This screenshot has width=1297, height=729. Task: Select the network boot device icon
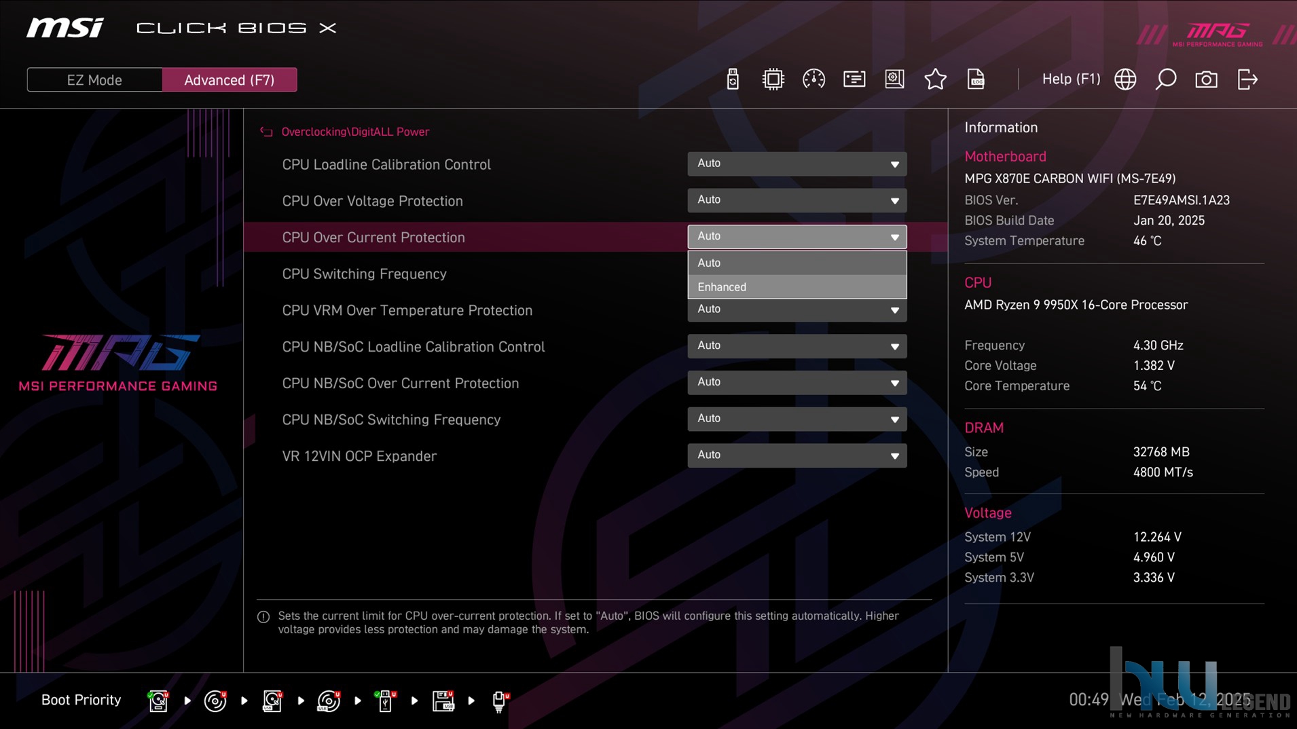click(x=500, y=700)
